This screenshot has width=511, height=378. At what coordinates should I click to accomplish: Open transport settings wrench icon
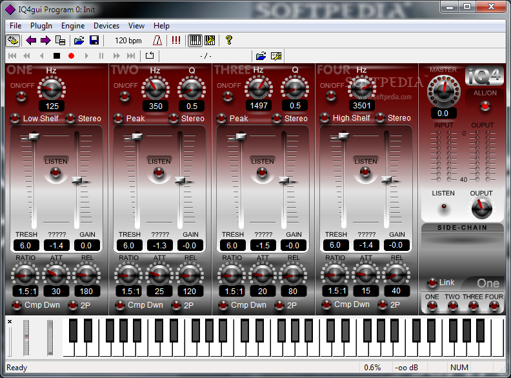[x=276, y=56]
